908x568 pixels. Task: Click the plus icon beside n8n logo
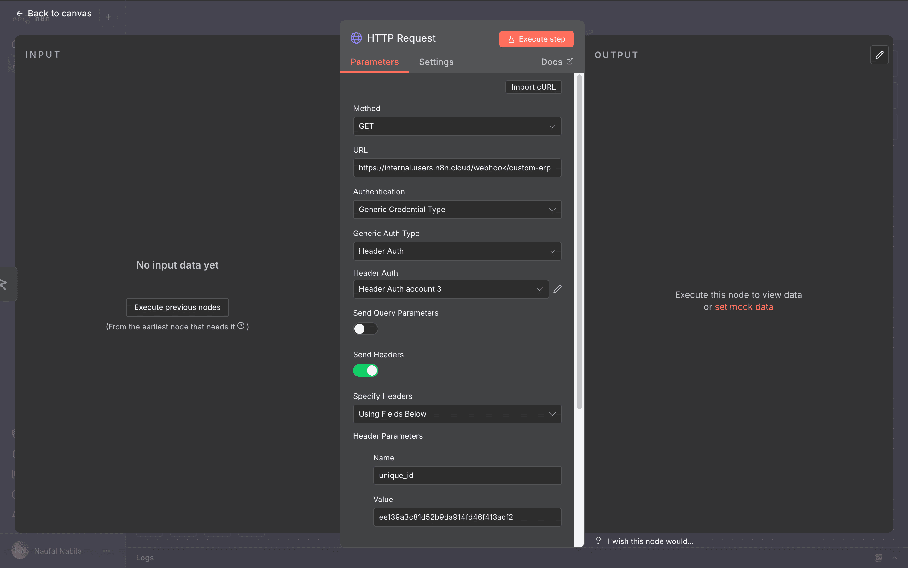click(108, 17)
